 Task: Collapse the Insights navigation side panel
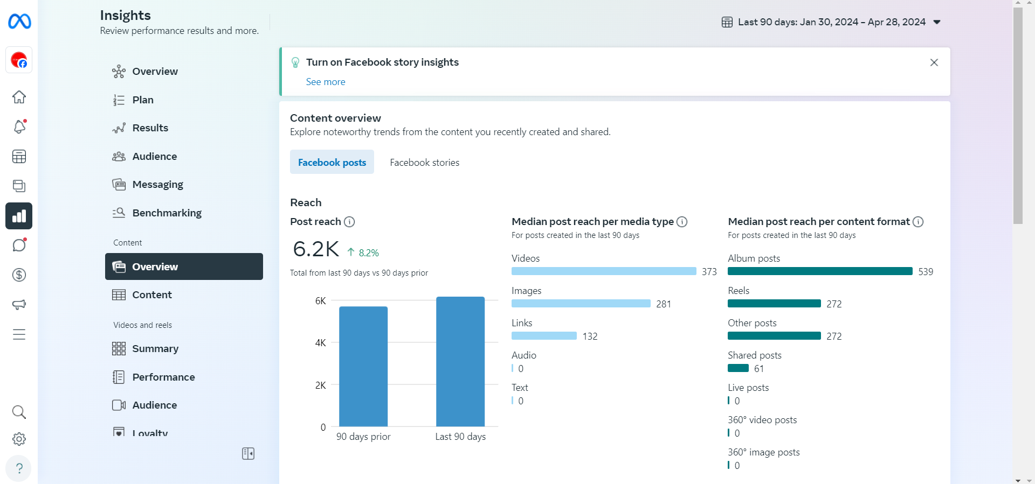click(x=248, y=454)
